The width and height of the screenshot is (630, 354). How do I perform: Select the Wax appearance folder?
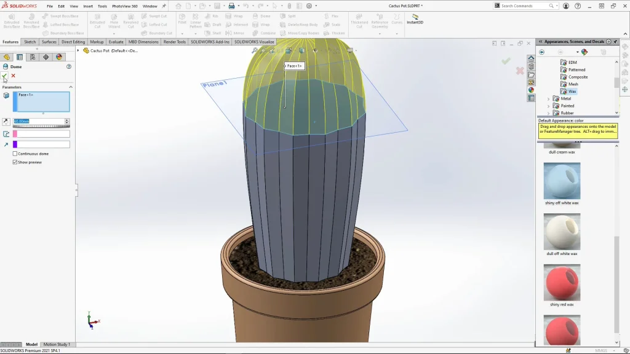pos(572,92)
